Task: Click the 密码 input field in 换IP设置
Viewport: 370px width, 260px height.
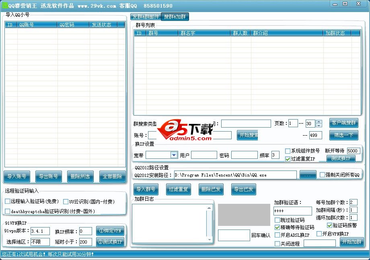Action: pyautogui.click(x=244, y=155)
